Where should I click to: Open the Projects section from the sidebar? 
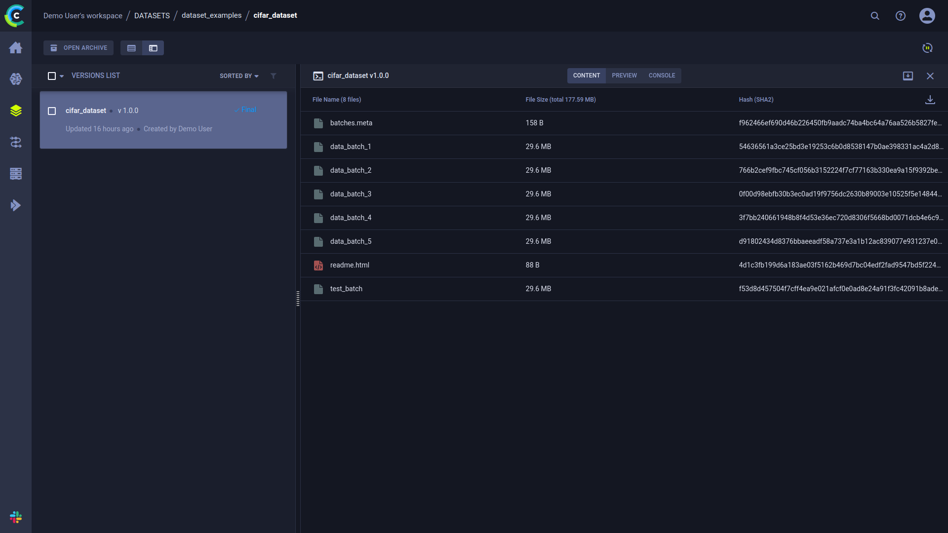click(x=16, y=79)
